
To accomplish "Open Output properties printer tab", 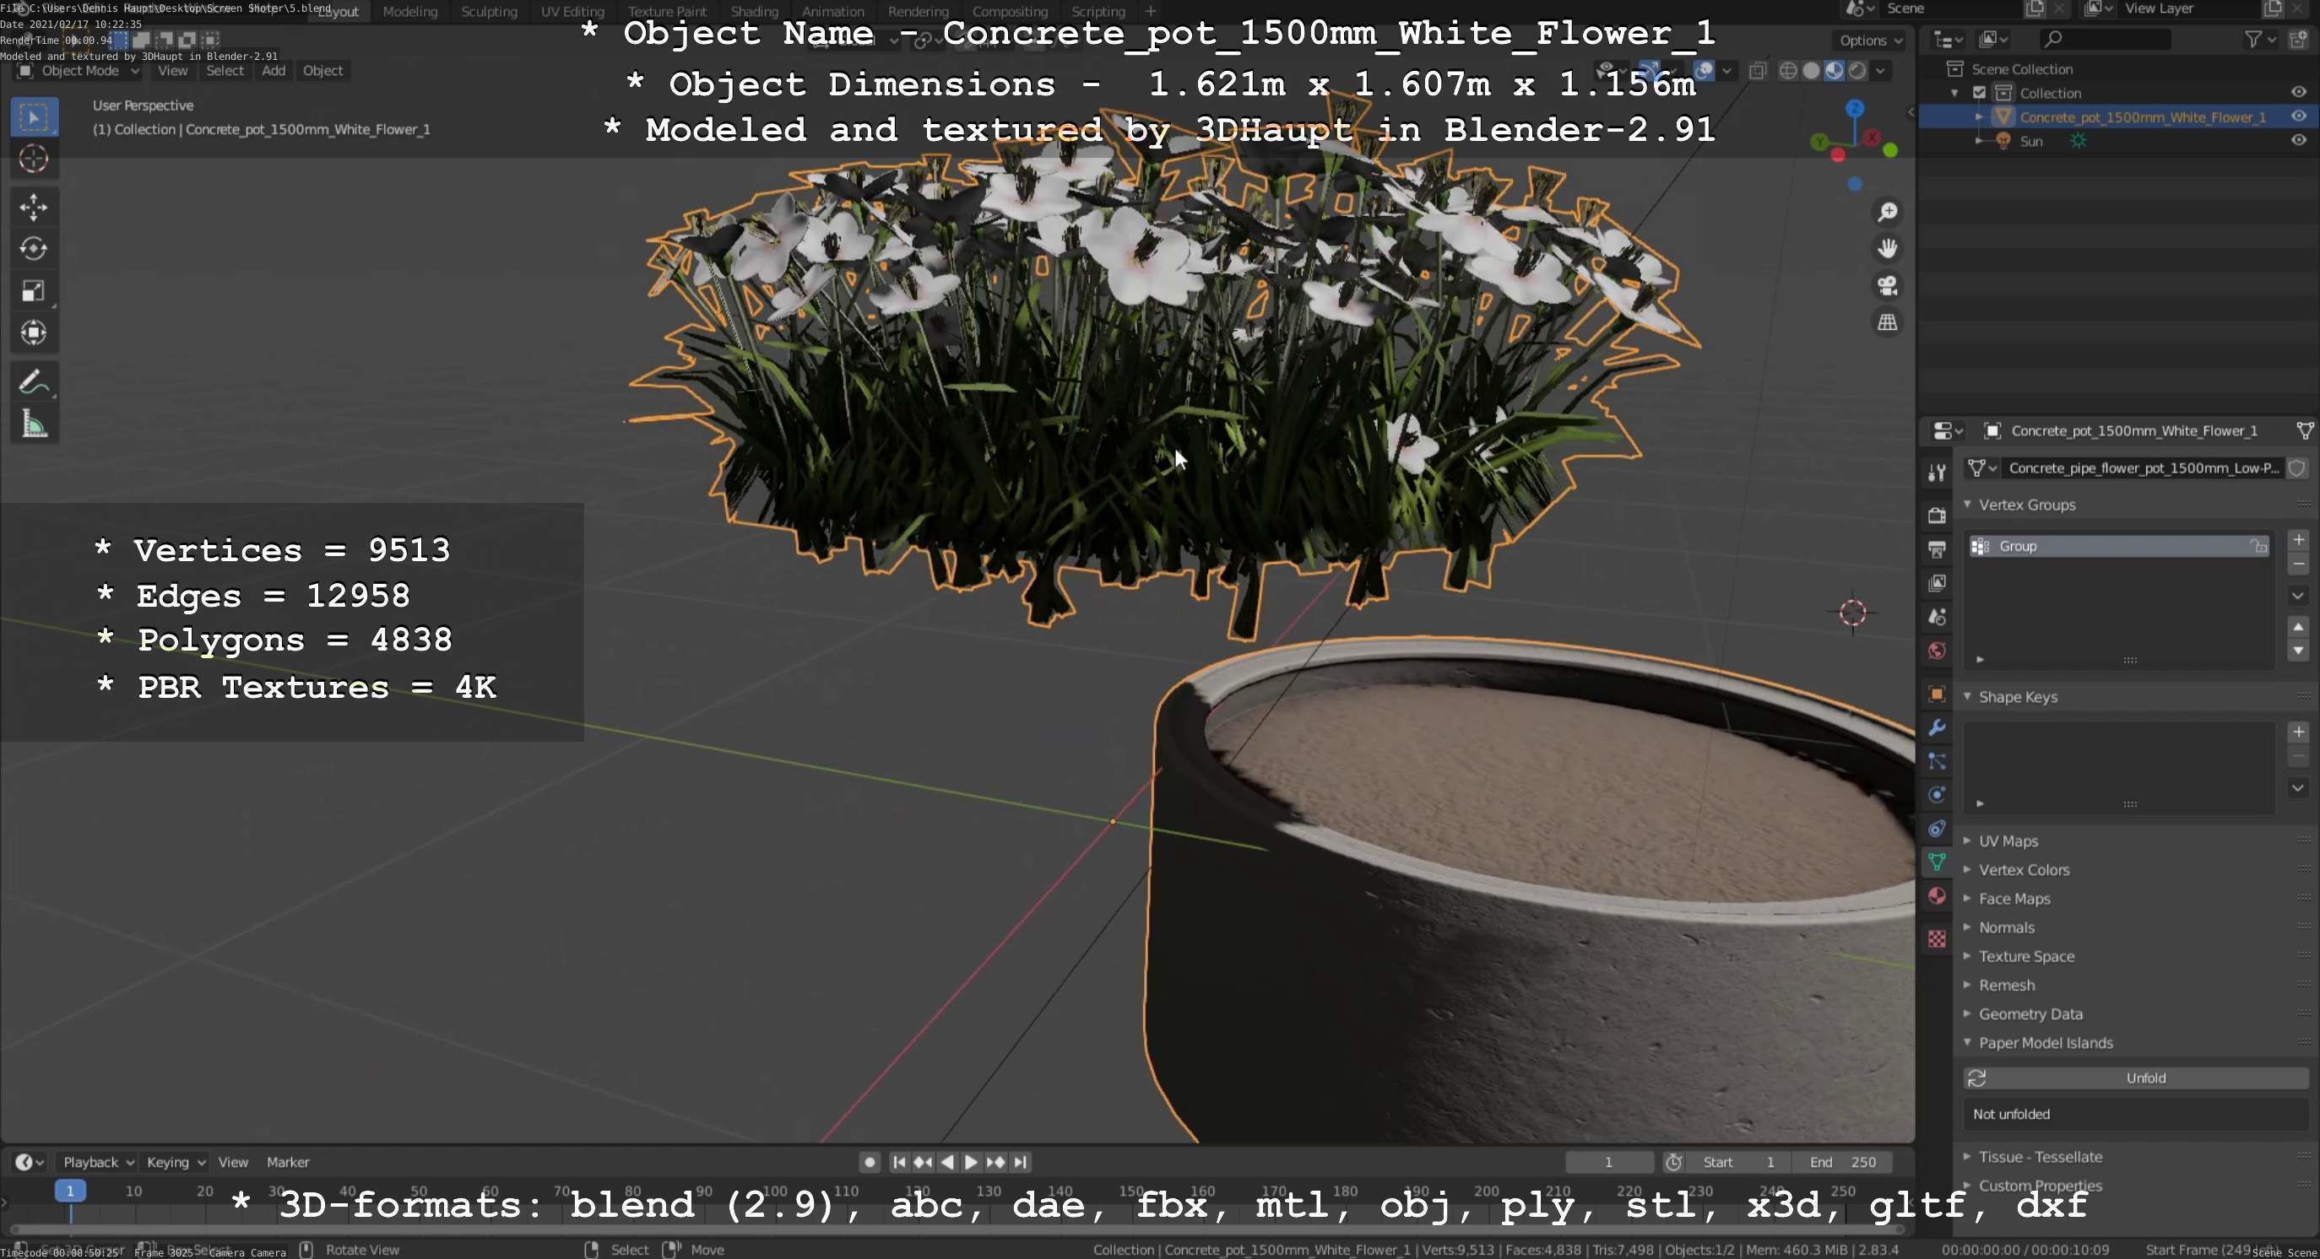I will click(x=1938, y=550).
